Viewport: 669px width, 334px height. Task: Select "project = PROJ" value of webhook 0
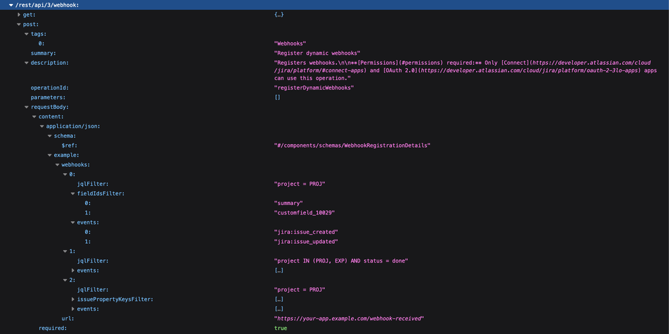pyautogui.click(x=299, y=184)
